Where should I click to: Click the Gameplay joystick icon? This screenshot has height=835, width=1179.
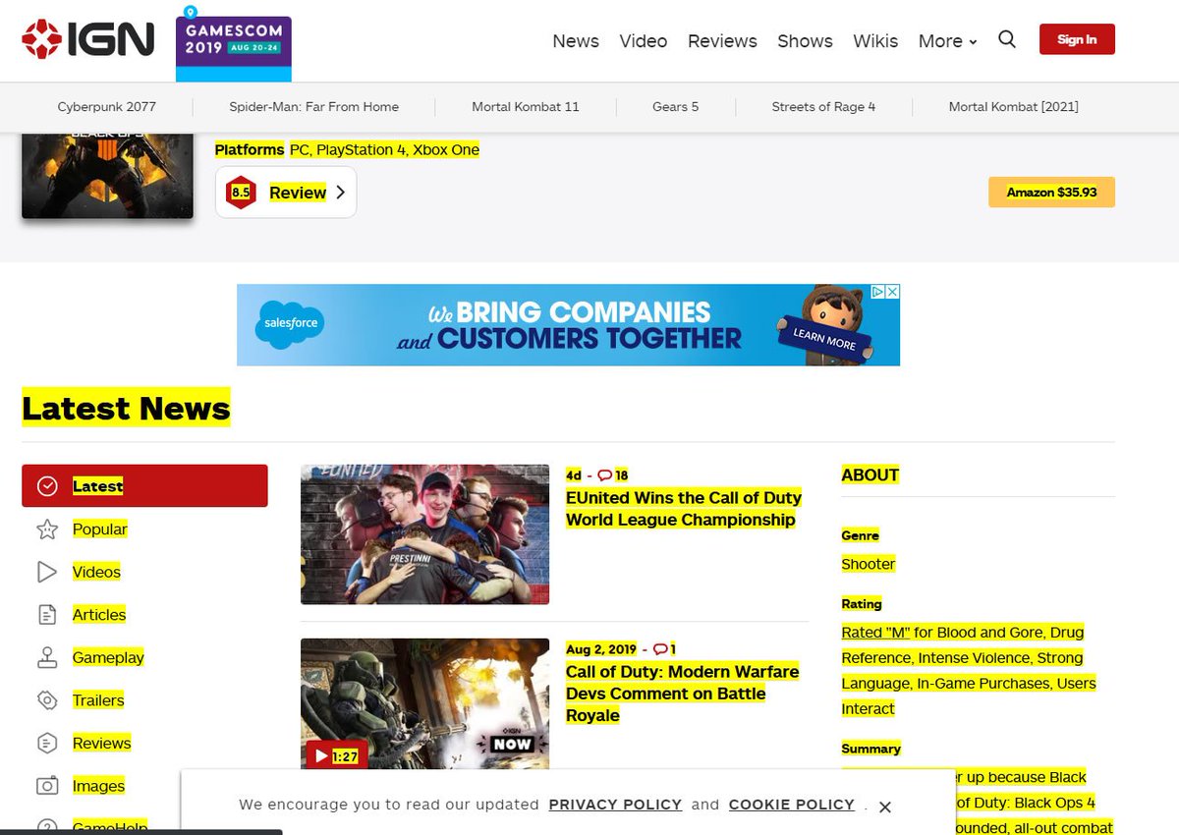click(x=47, y=657)
